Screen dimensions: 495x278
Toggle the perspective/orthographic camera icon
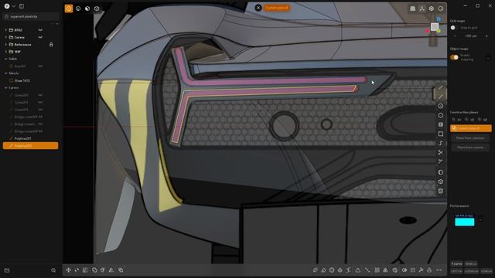[x=412, y=8]
